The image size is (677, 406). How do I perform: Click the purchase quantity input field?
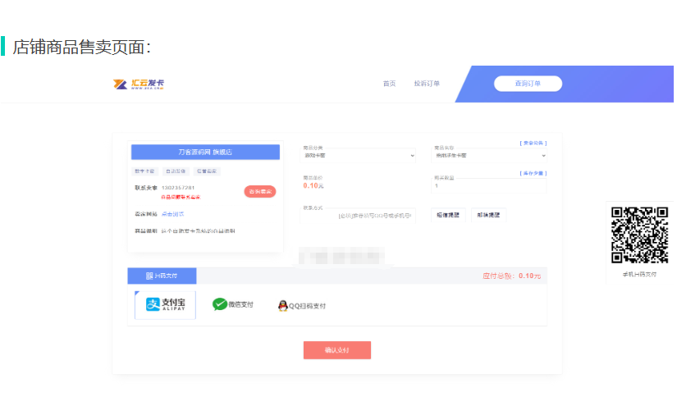489,185
